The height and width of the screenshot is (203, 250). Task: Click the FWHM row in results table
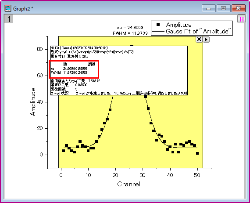[x=69, y=72]
